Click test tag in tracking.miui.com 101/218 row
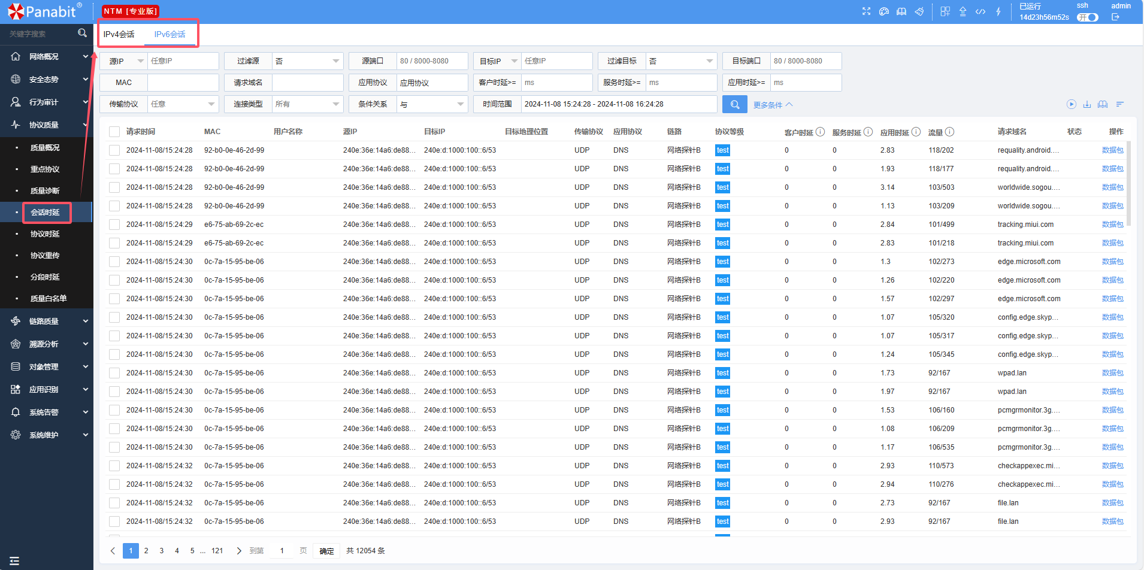This screenshot has height=570, width=1144. tap(723, 243)
